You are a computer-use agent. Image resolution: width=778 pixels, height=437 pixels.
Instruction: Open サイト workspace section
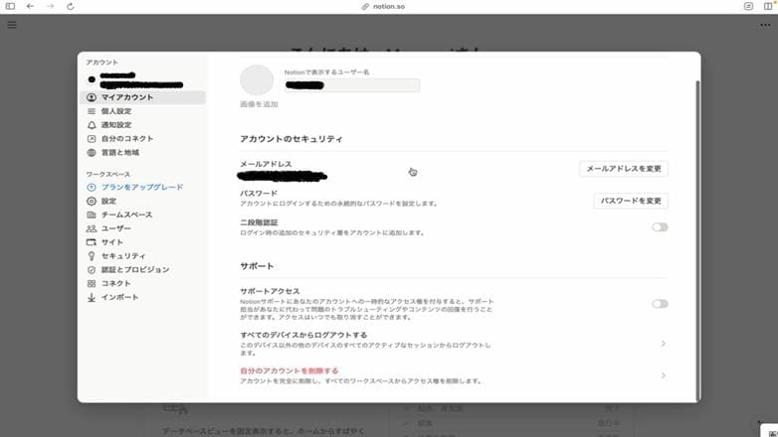pos(143,242)
